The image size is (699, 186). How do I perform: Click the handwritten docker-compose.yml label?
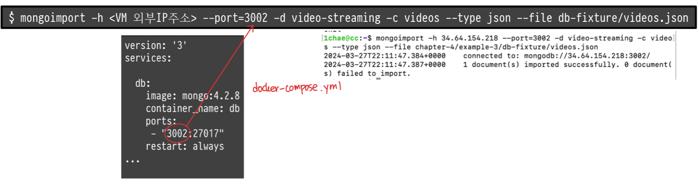297,87
